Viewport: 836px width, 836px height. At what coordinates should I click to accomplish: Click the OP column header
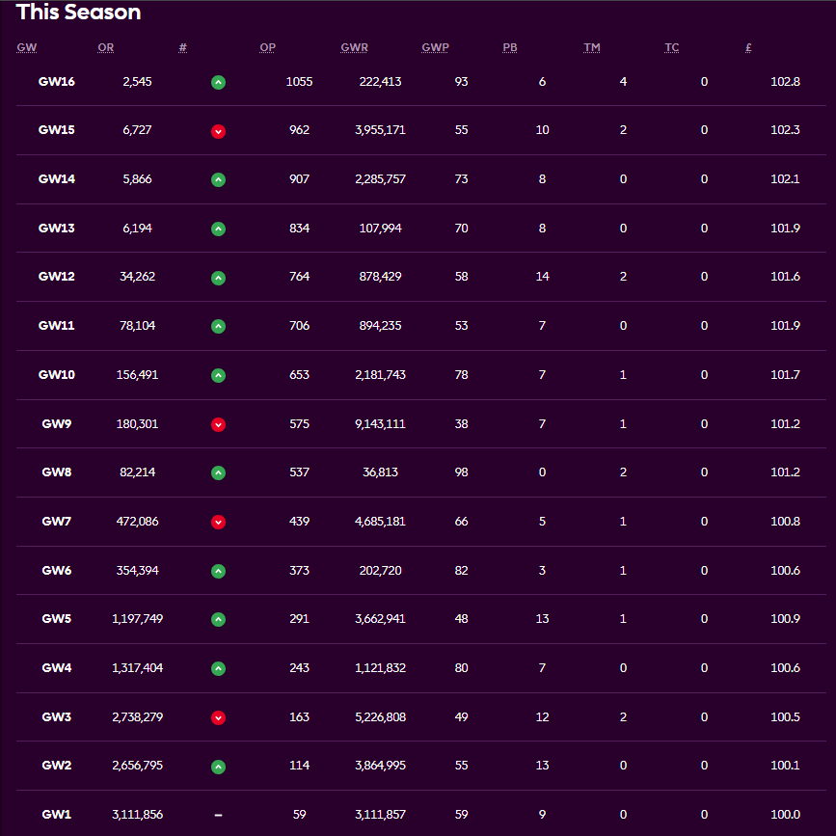click(x=268, y=48)
